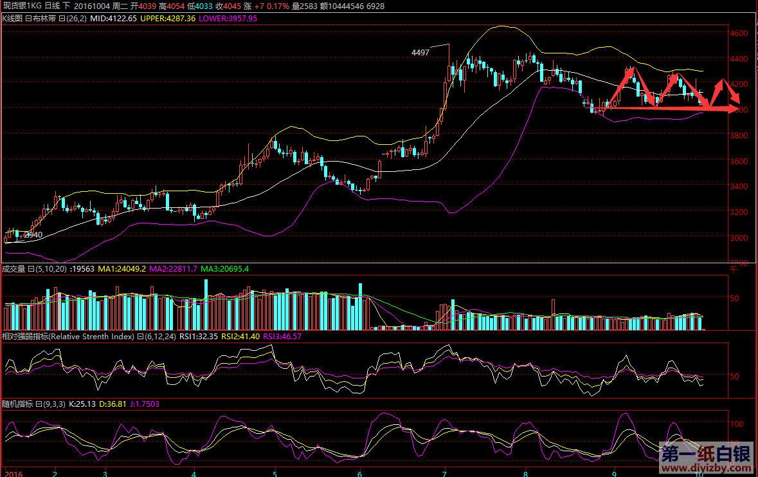Select the K线图 chart label
The image size is (758, 477).
click(x=12, y=19)
